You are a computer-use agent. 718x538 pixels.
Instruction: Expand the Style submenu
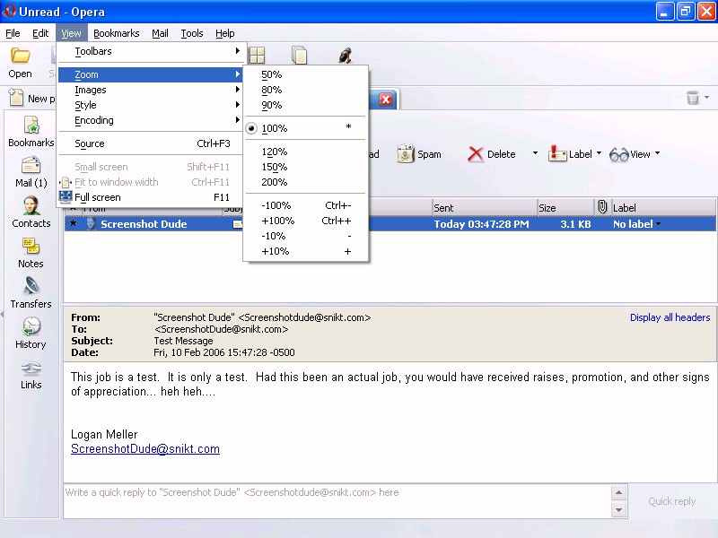click(x=152, y=105)
